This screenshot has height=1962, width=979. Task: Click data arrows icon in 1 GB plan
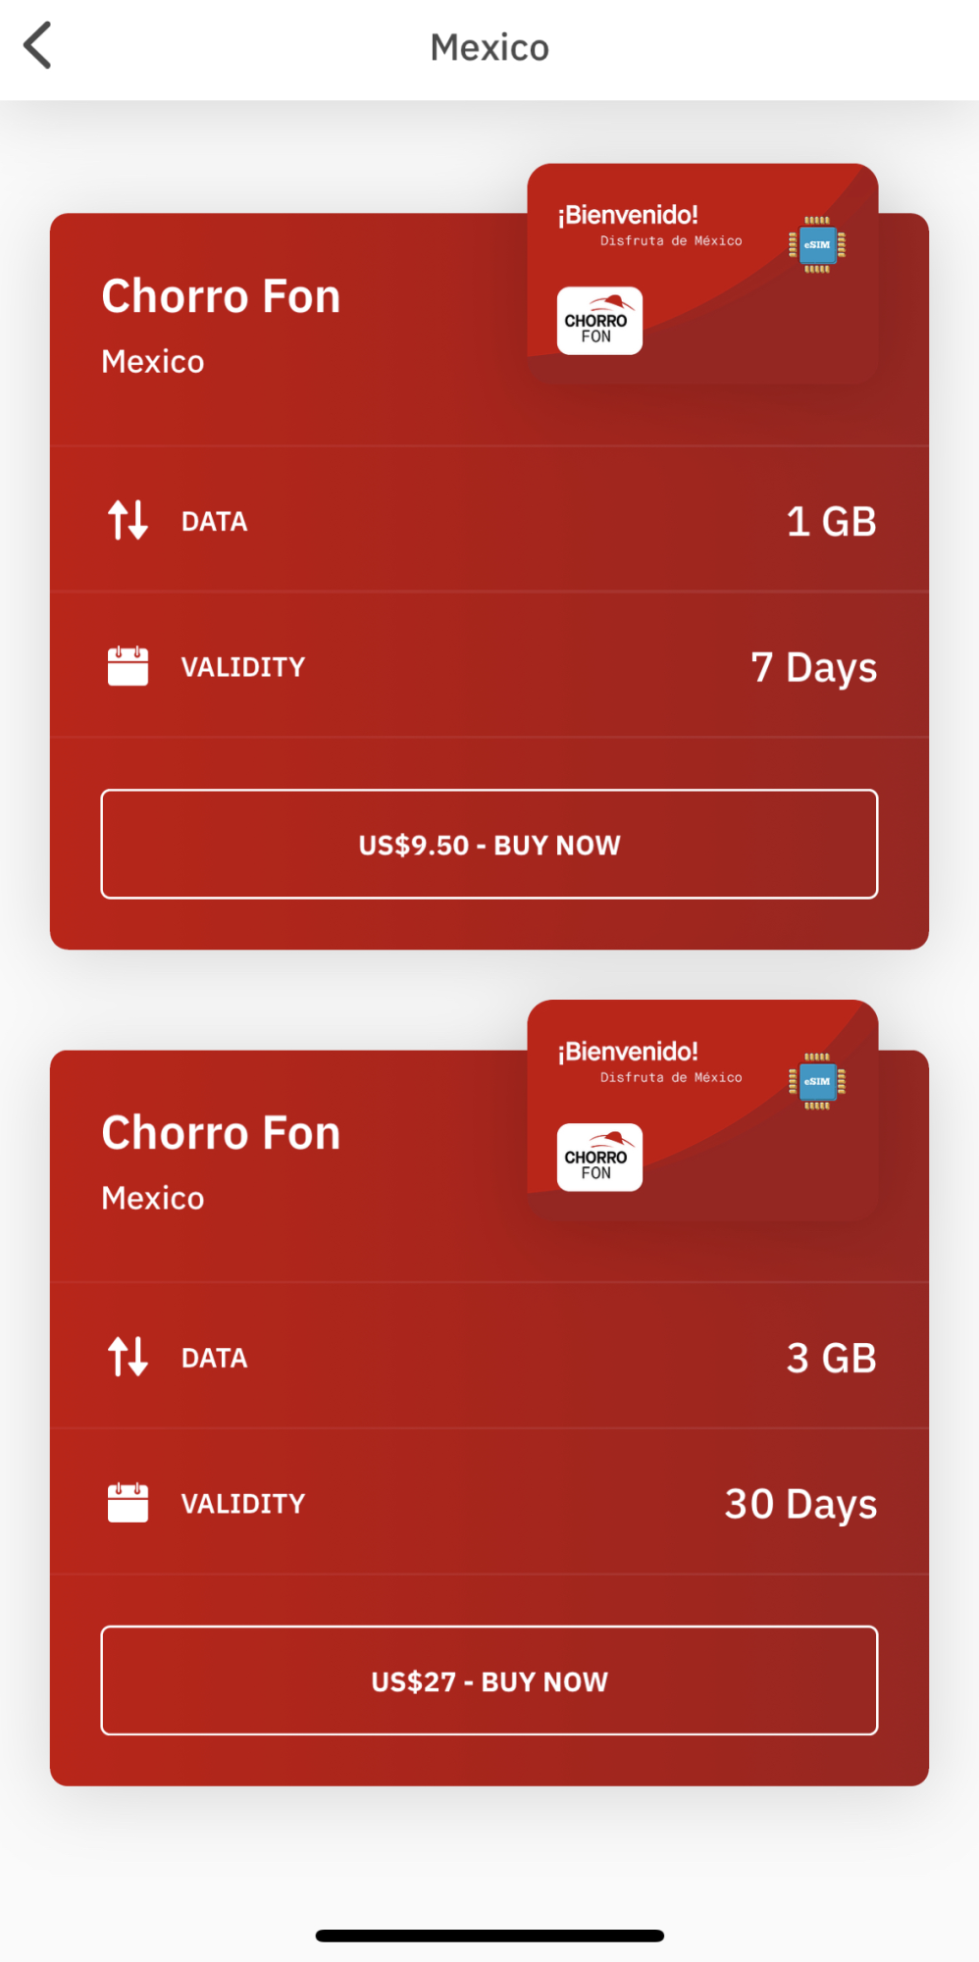coord(128,521)
